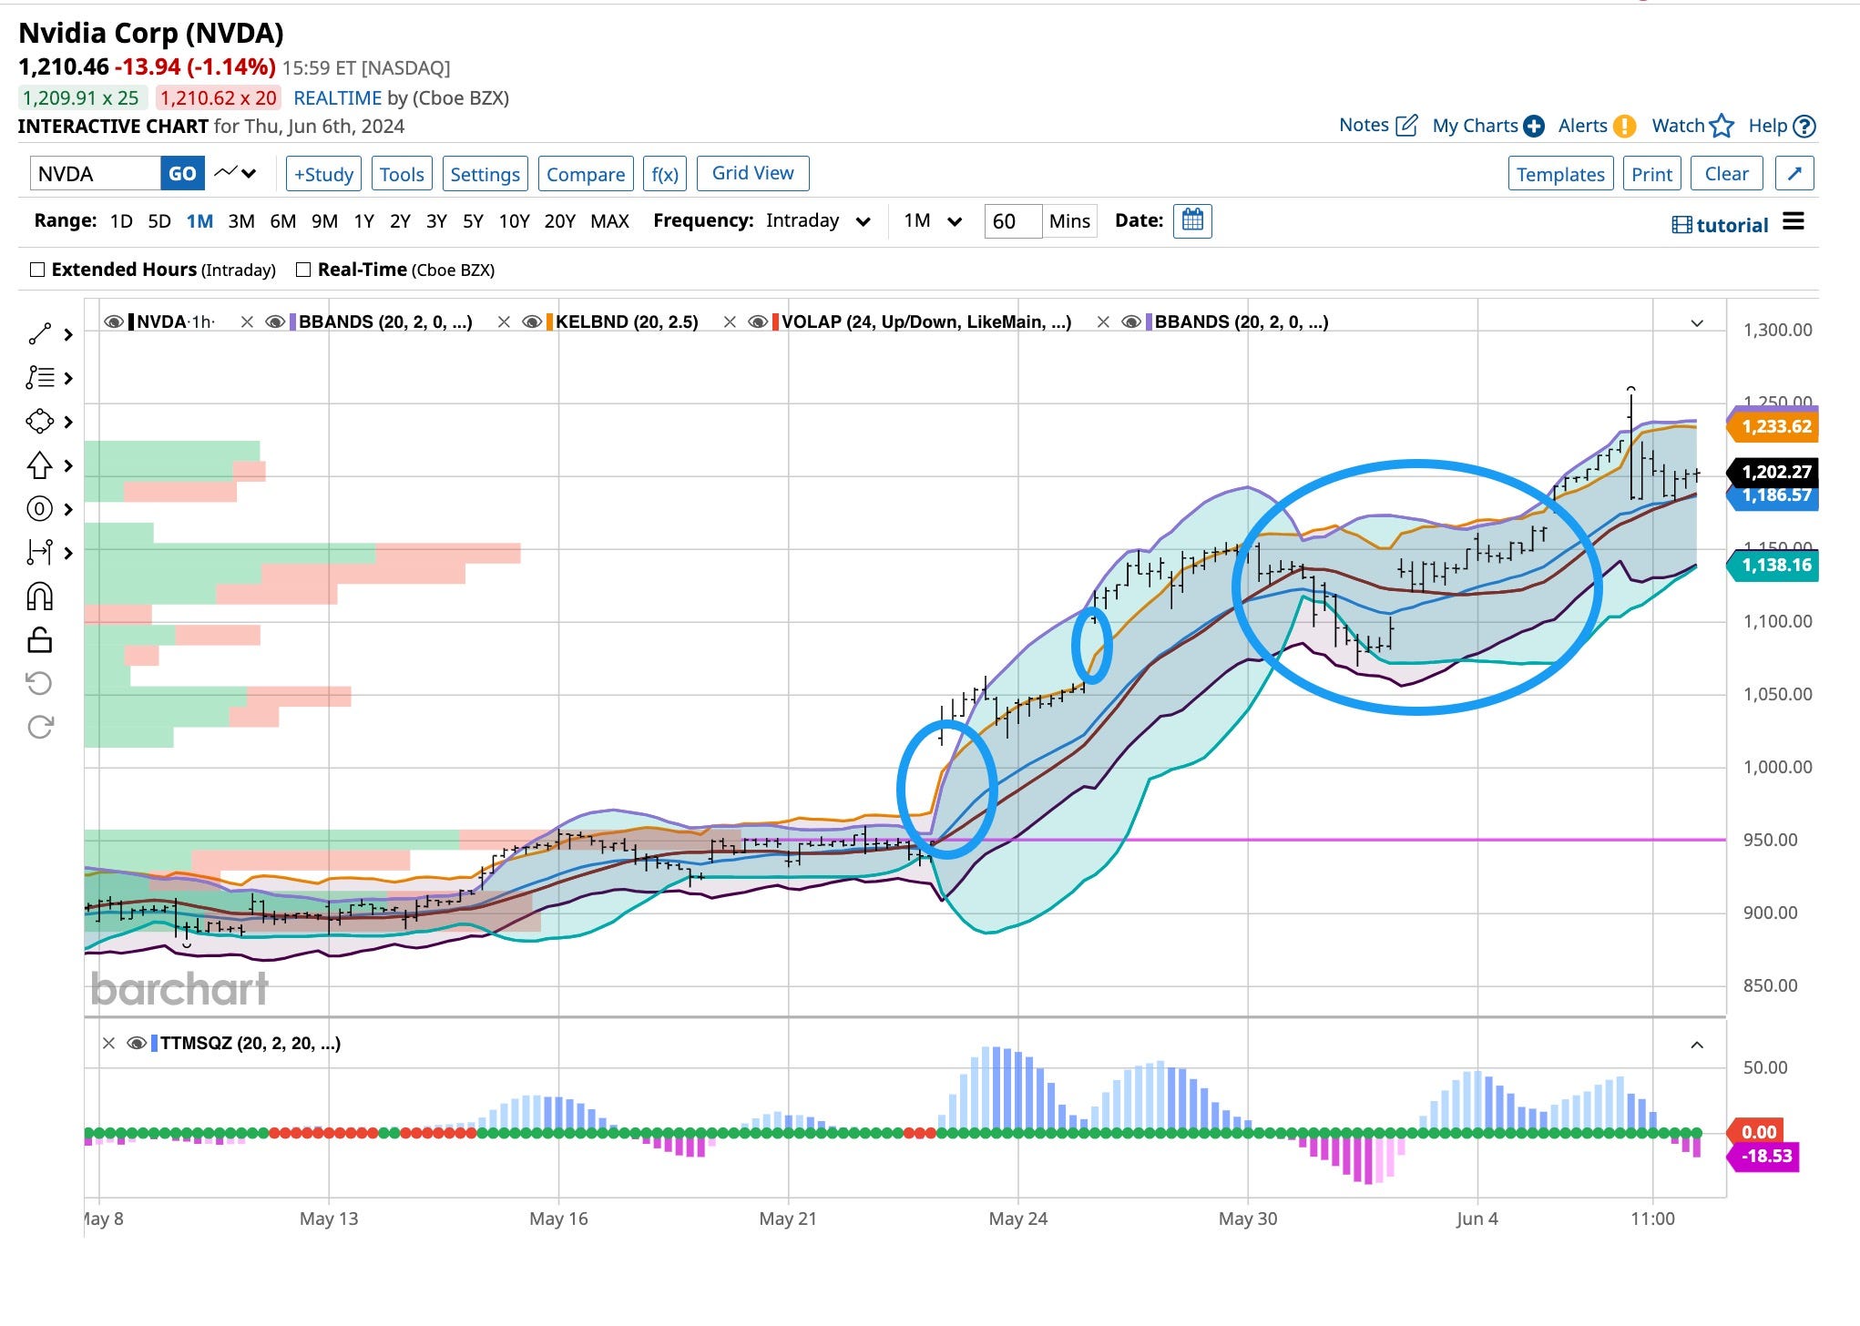Image resolution: width=1860 pixels, height=1326 pixels.
Task: Enable the Real-Time Cboe BZX checkbox
Action: 303,270
